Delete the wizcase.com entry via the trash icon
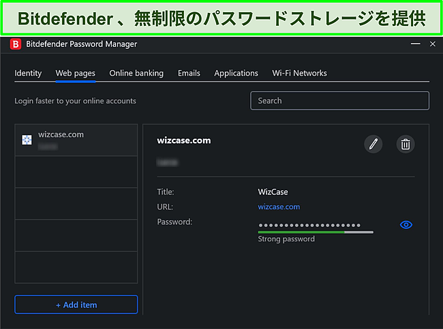 click(x=406, y=144)
